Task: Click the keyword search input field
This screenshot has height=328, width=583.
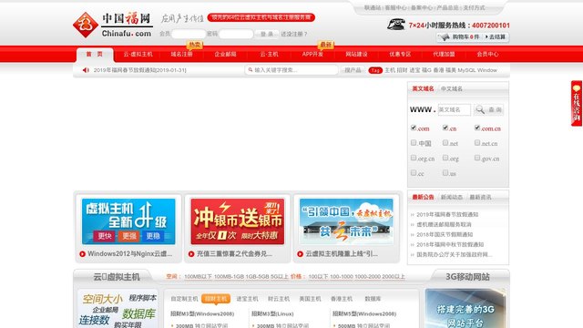Action: [x=291, y=70]
